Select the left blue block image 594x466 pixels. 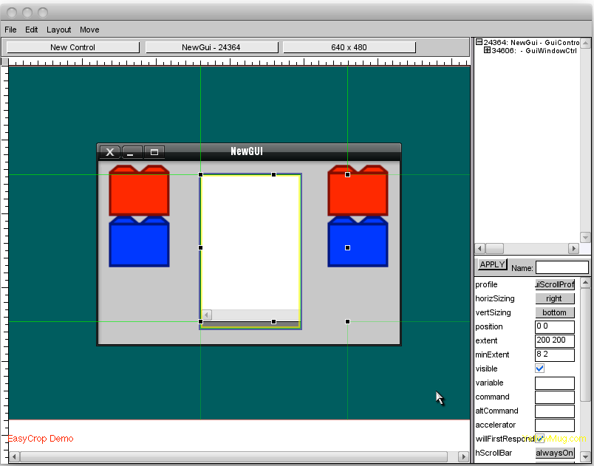139,241
